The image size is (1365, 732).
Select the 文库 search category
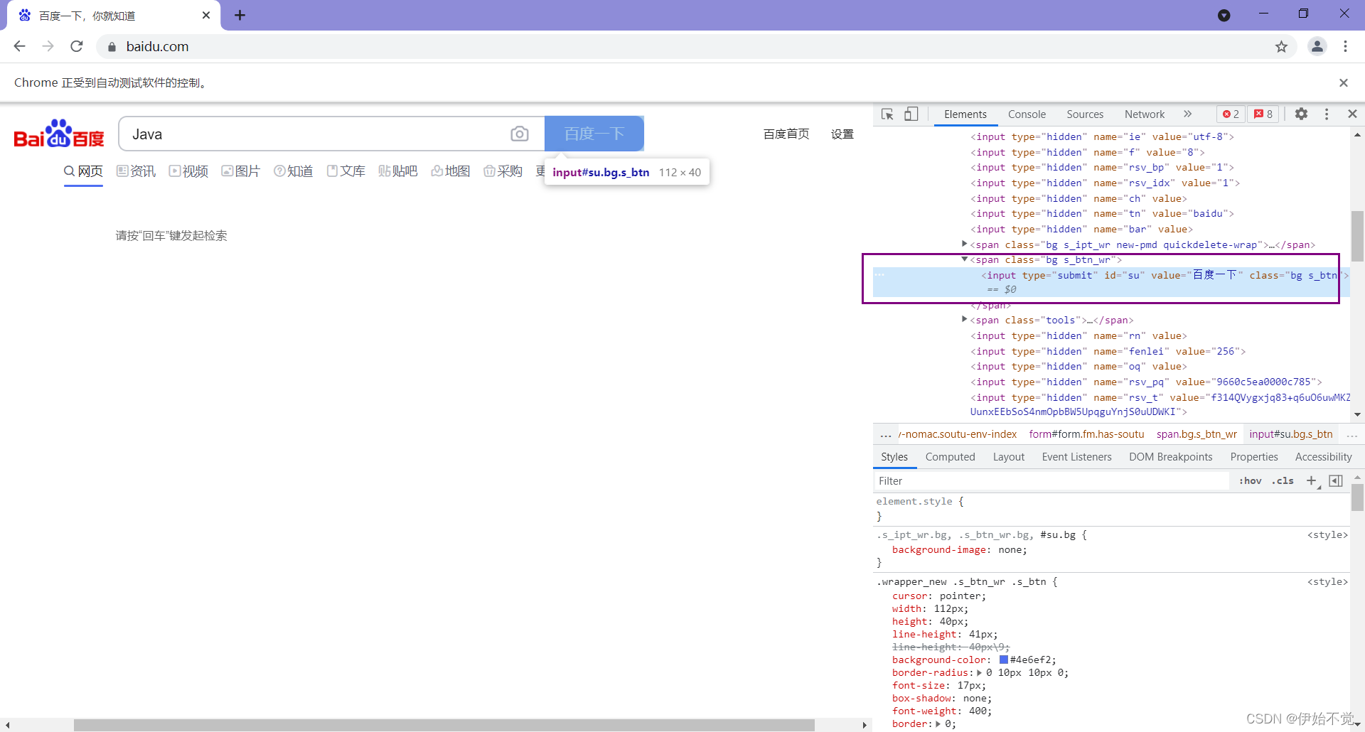click(346, 171)
